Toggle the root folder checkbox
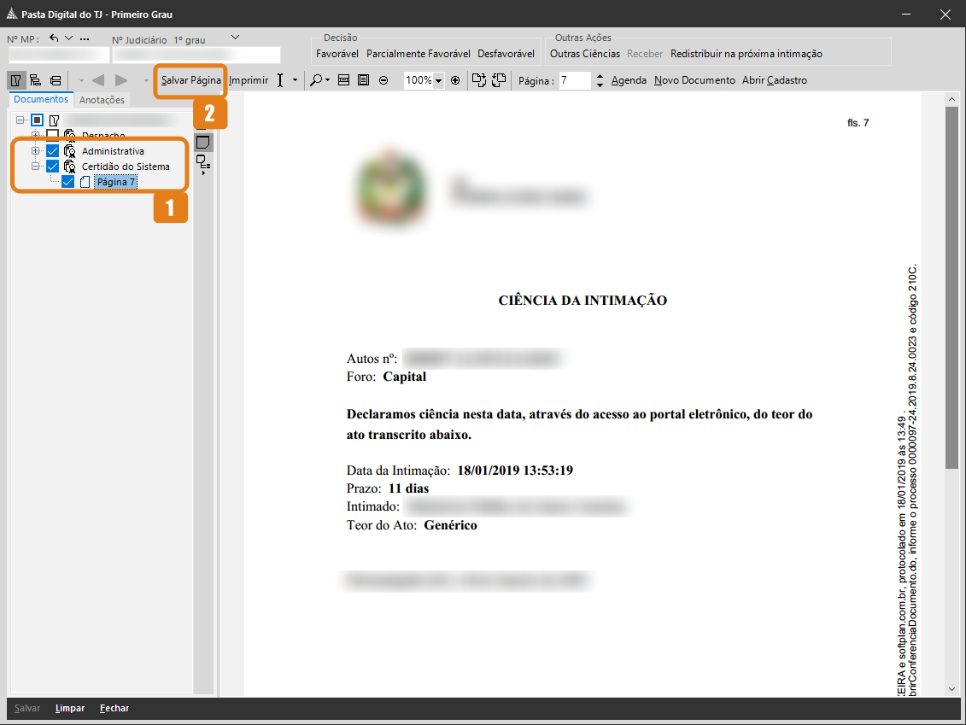Image resolution: width=966 pixels, height=725 pixels. (x=37, y=120)
